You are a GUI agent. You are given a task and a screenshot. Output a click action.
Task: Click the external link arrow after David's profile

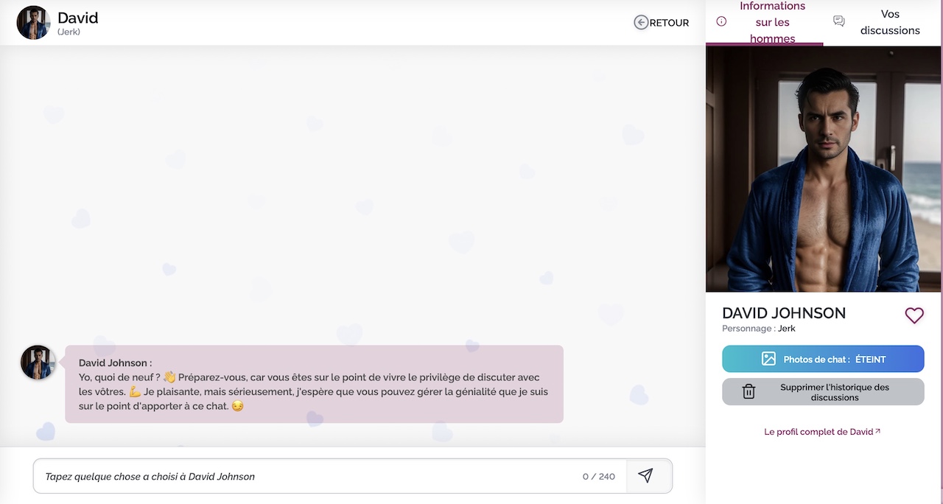(x=877, y=432)
